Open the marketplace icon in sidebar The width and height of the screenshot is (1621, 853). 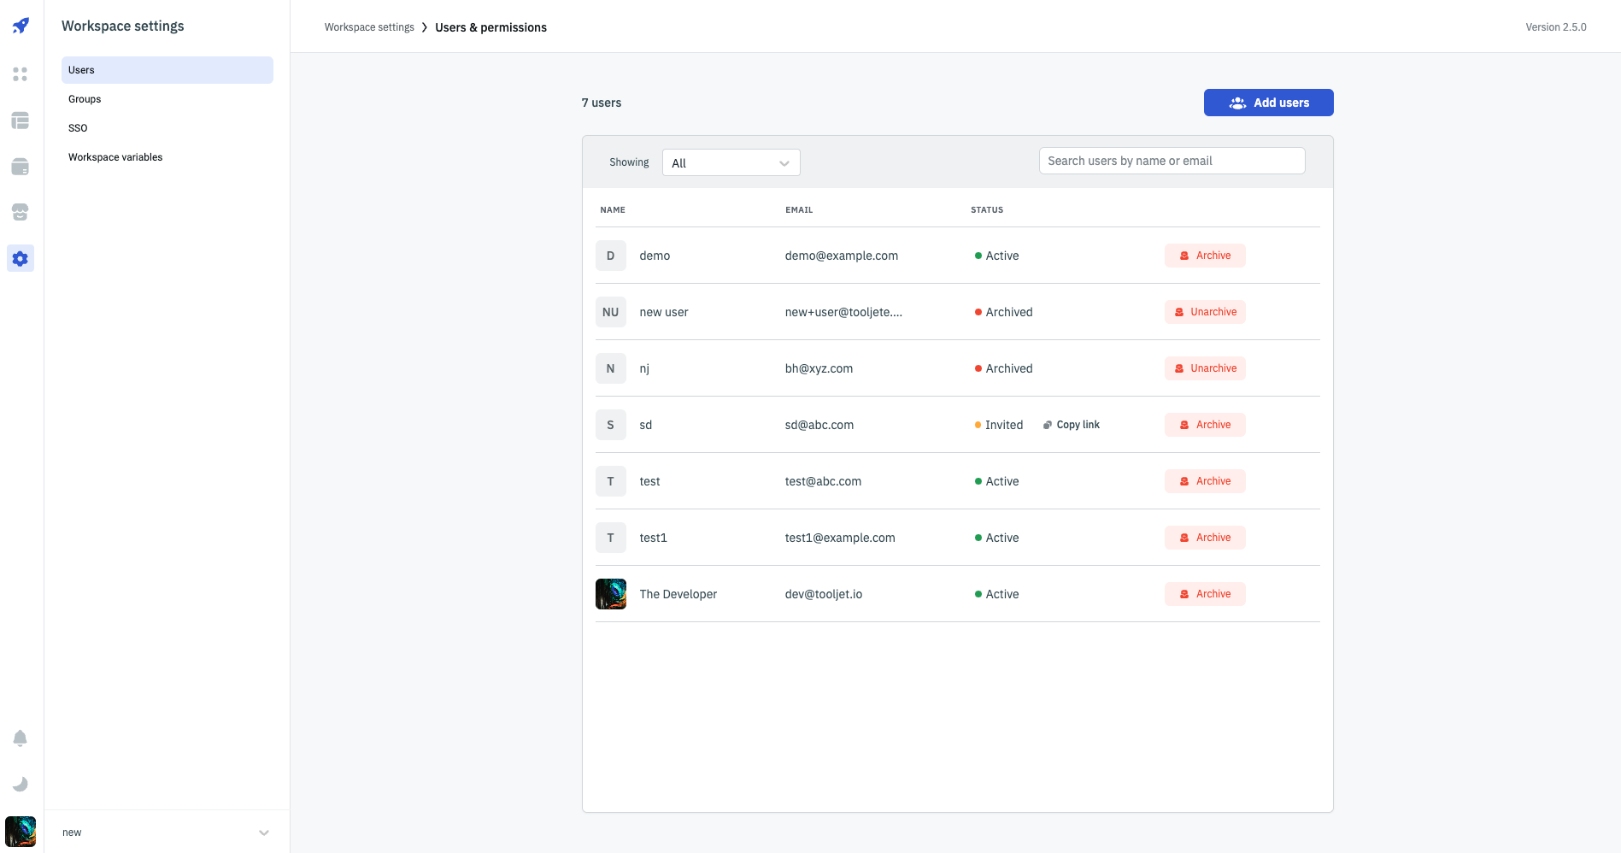pyautogui.click(x=21, y=212)
